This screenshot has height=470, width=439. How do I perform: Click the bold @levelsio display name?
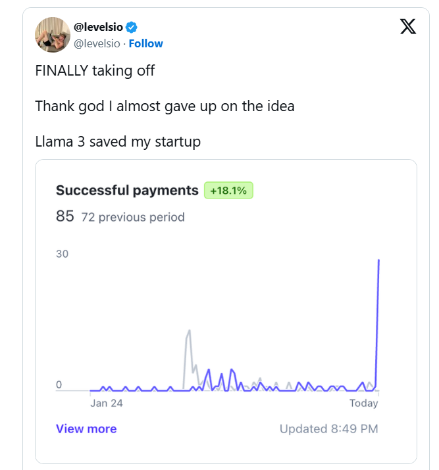click(99, 27)
